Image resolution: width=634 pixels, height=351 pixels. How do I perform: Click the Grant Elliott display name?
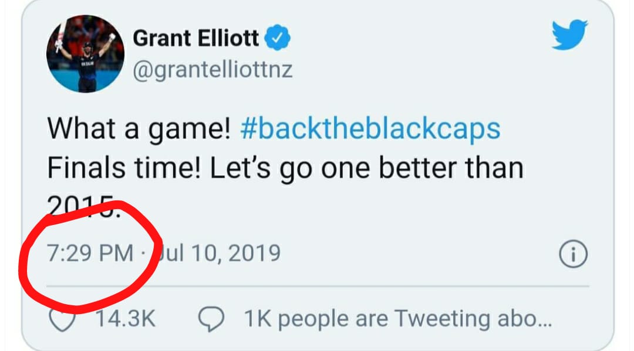coord(196,39)
